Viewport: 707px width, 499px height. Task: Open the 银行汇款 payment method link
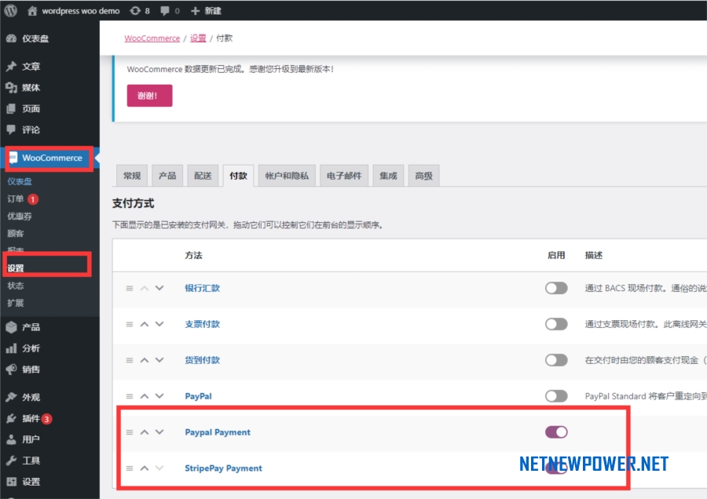point(203,288)
